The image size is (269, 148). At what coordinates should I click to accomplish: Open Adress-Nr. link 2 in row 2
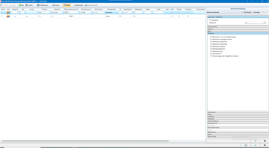[15, 16]
